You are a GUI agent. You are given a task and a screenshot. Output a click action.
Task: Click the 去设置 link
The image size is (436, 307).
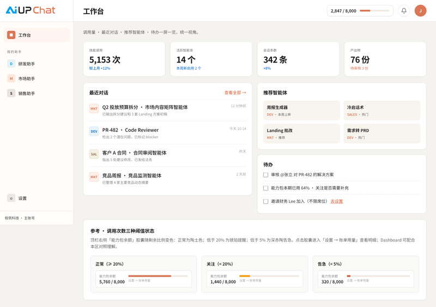tap(336, 201)
